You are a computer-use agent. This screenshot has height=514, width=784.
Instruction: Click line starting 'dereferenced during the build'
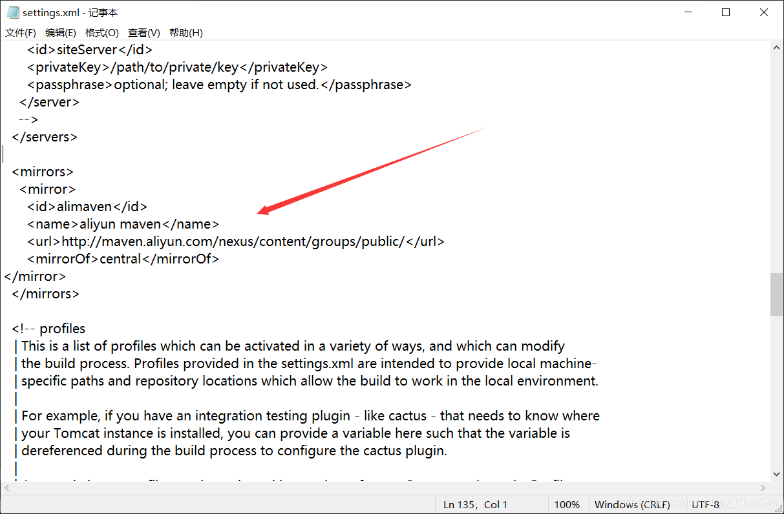coord(230,451)
